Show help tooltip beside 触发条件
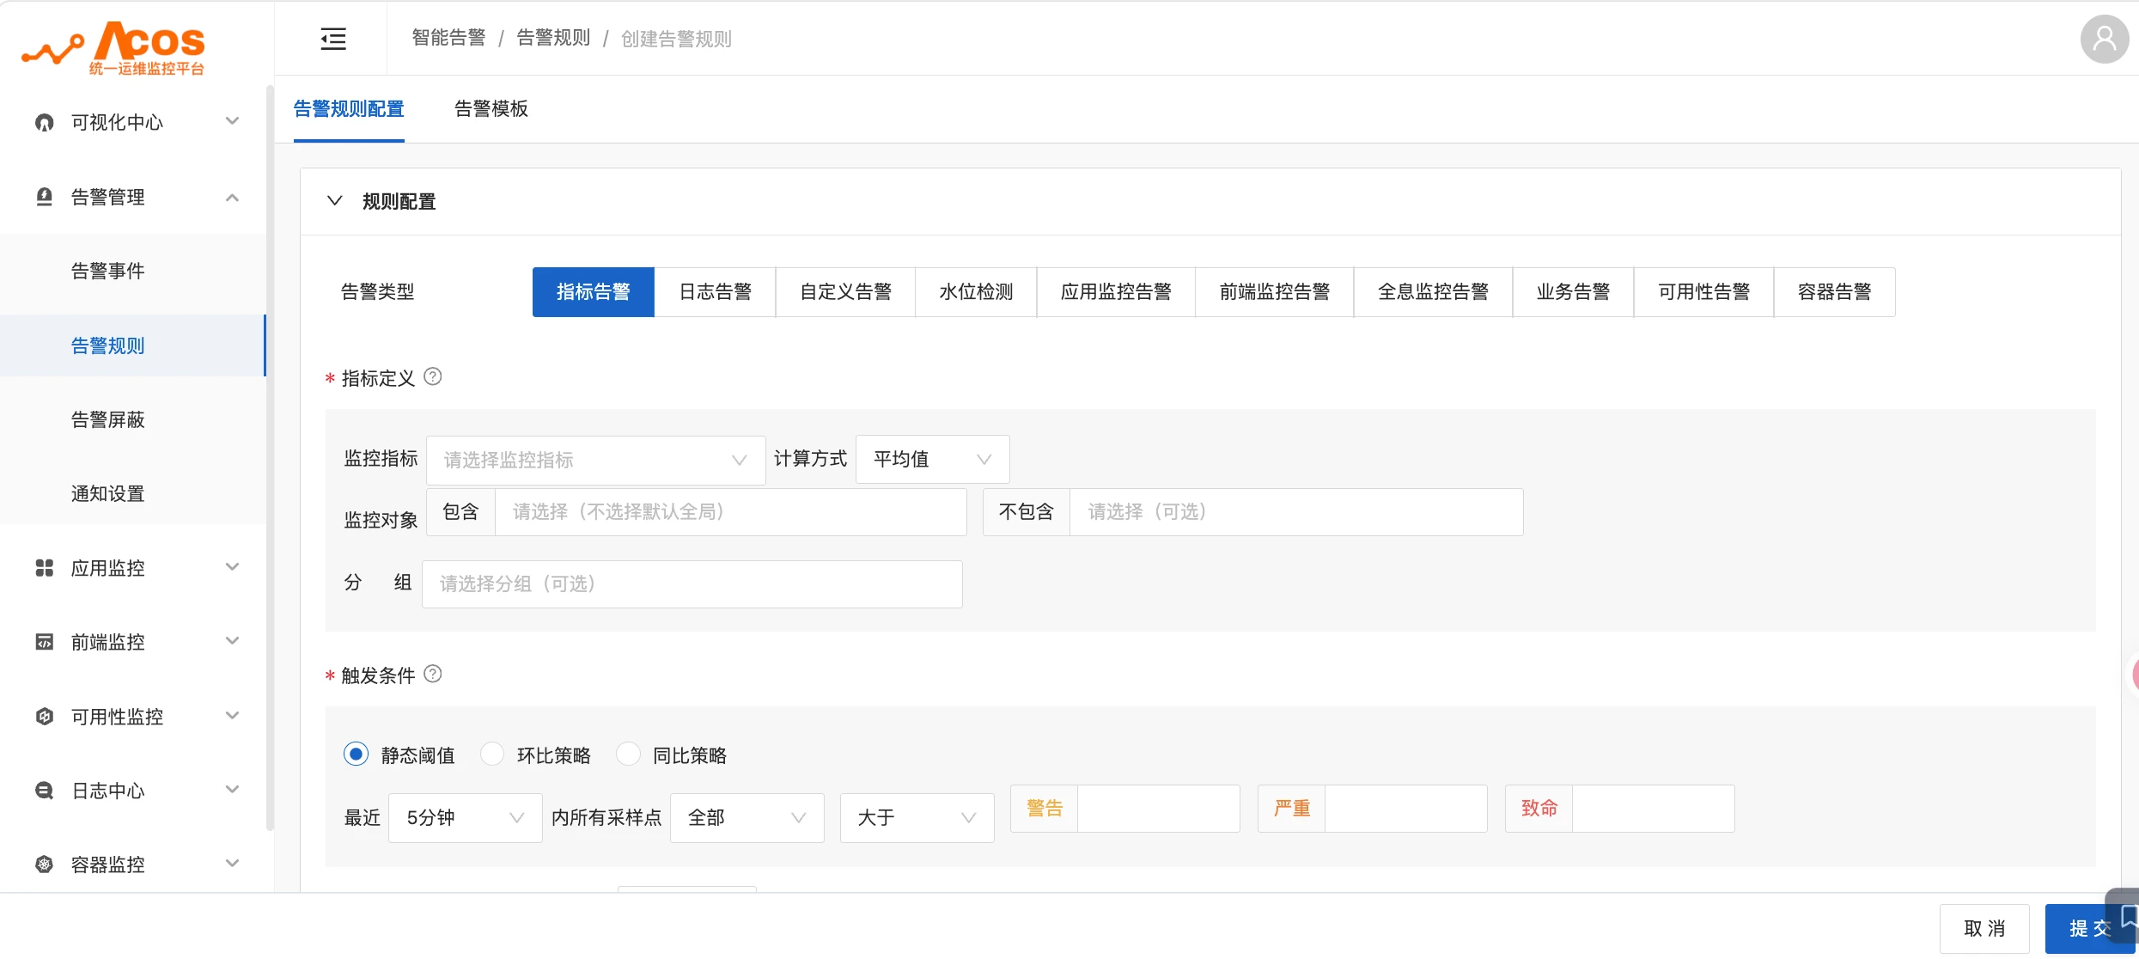The height and width of the screenshot is (959, 2139). pyautogui.click(x=433, y=674)
